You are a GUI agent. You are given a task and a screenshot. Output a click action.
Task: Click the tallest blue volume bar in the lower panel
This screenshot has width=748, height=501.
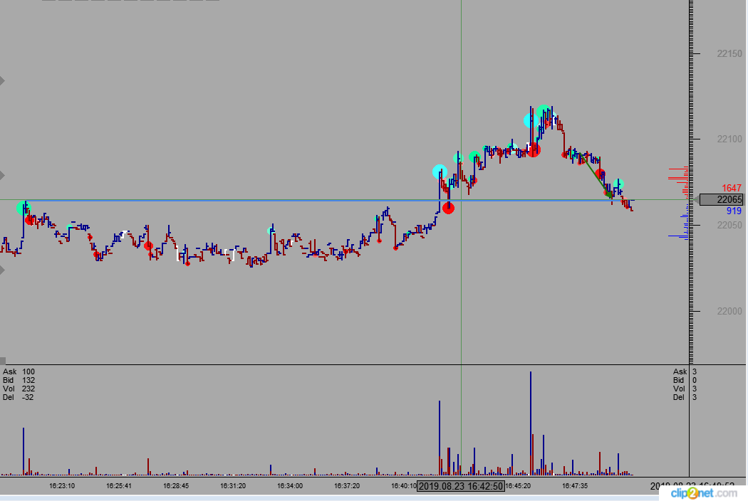click(531, 423)
